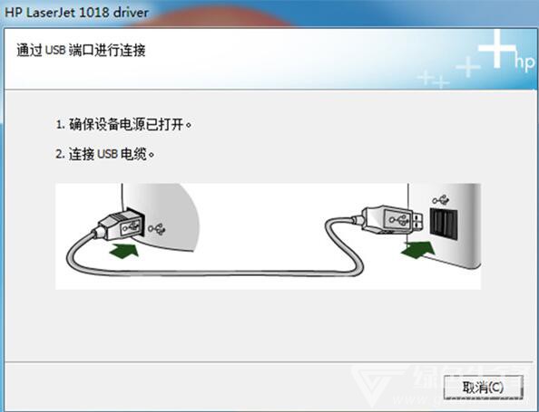
Task: Click the large white plus sign graphic
Action: pos(496,48)
